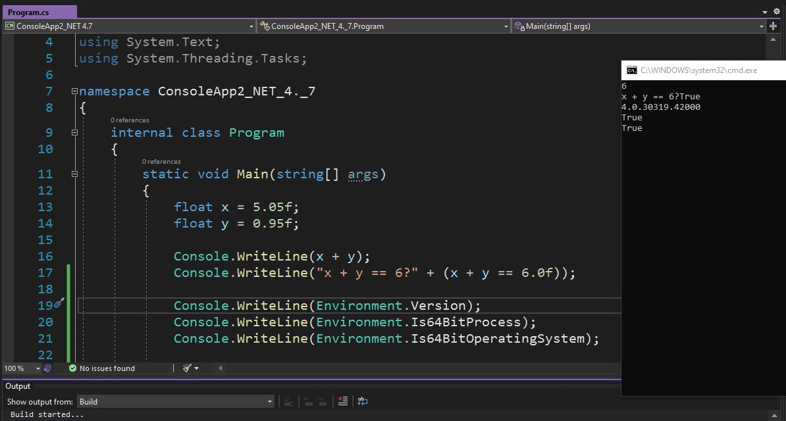786x421 pixels.
Task: Click Environment.Version on line 19
Action: 391,305
